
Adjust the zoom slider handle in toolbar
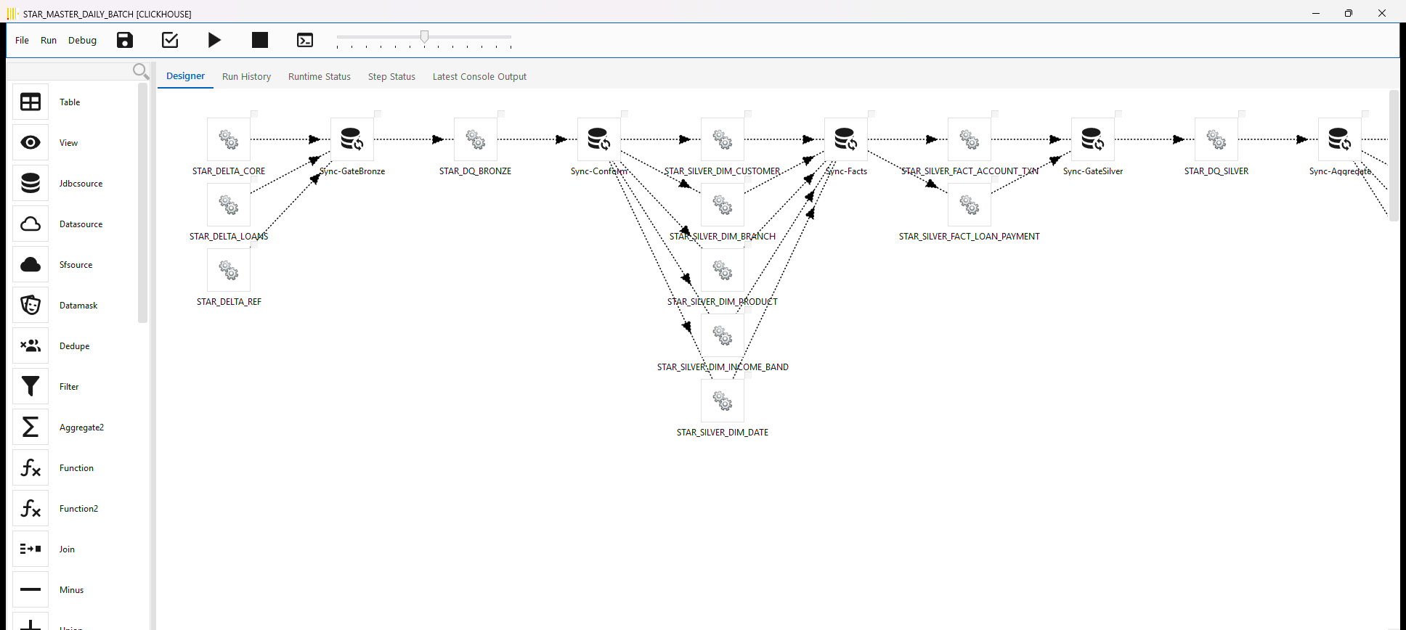pos(424,36)
